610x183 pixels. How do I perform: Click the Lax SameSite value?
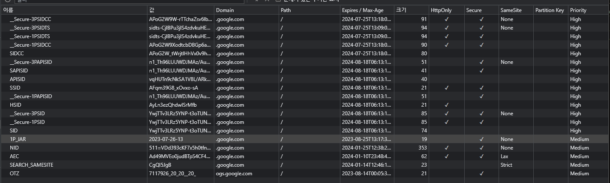point(504,156)
